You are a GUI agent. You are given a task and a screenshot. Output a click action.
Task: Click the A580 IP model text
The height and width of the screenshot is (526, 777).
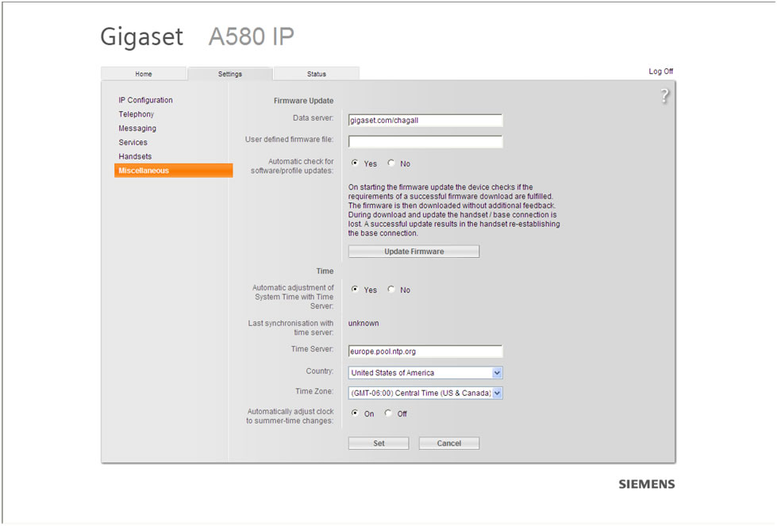click(252, 36)
